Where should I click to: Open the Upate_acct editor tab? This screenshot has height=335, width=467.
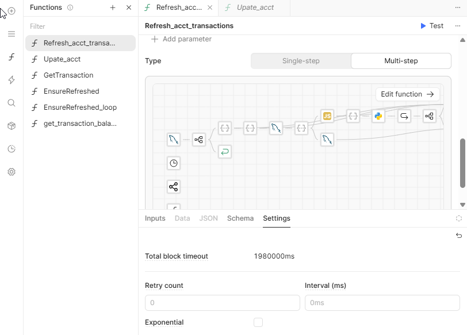tap(255, 7)
